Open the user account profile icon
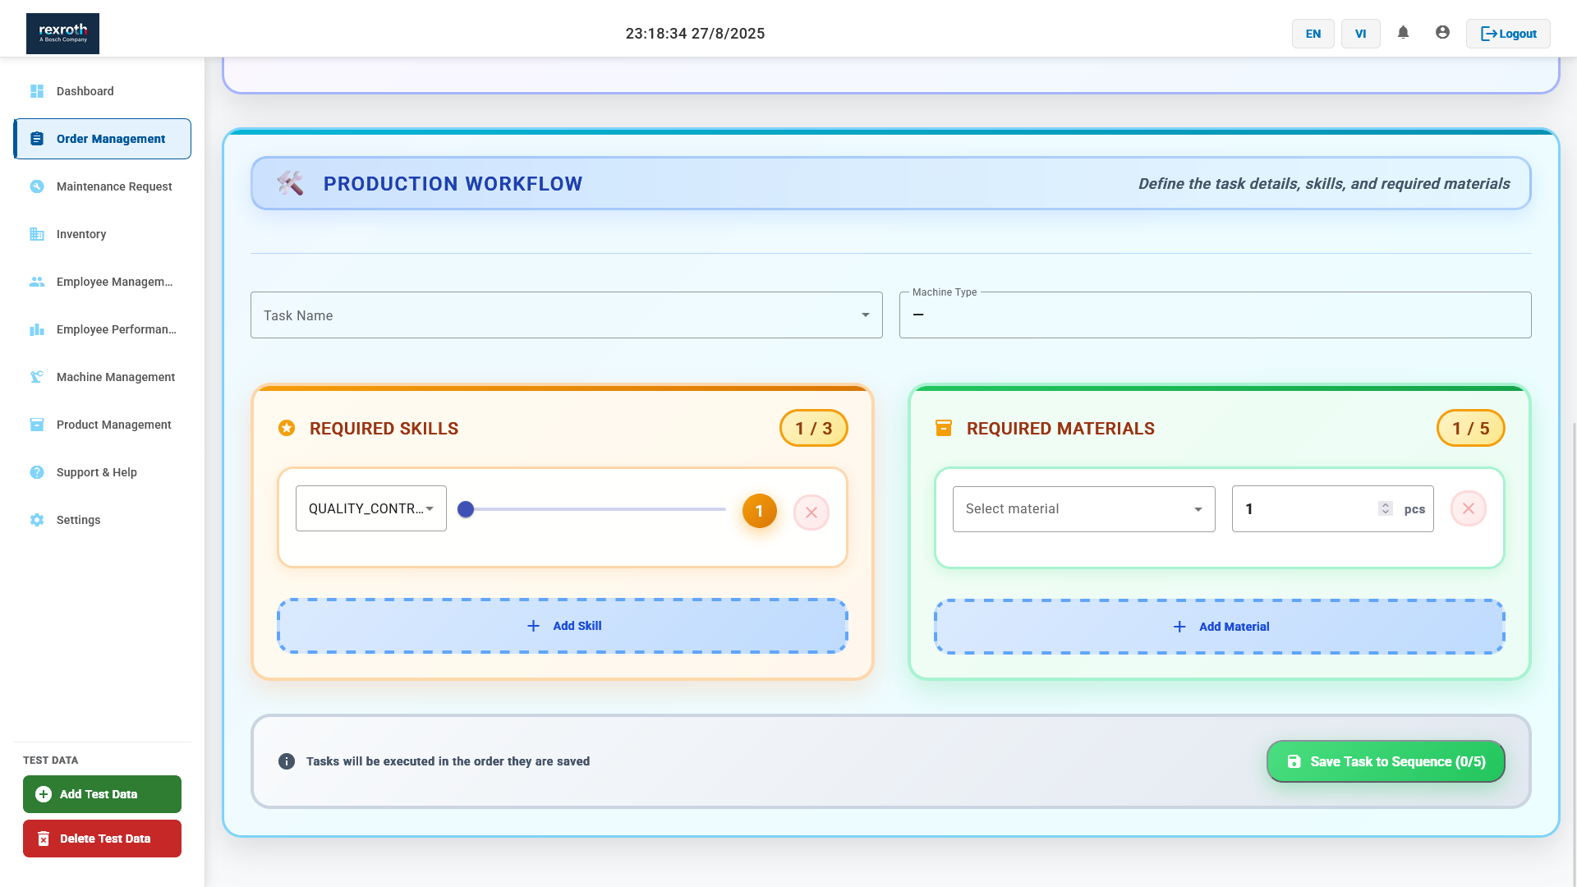Viewport: 1577px width, 887px height. tap(1442, 33)
